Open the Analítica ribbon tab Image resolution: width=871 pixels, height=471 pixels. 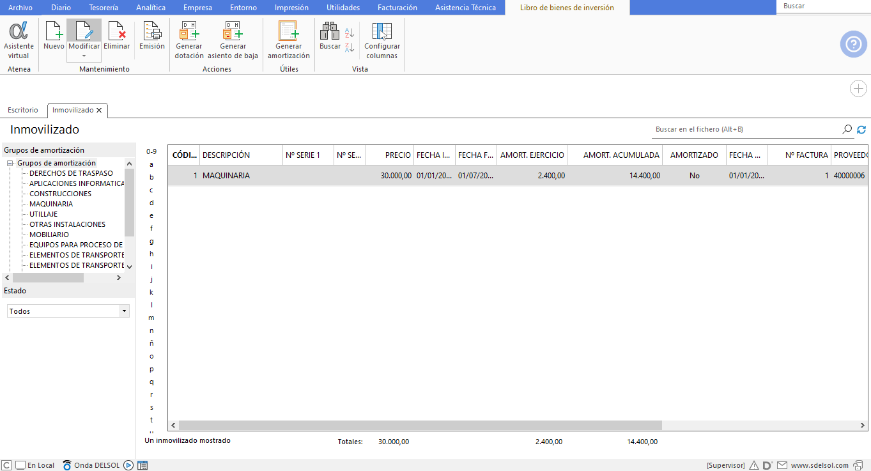point(151,8)
